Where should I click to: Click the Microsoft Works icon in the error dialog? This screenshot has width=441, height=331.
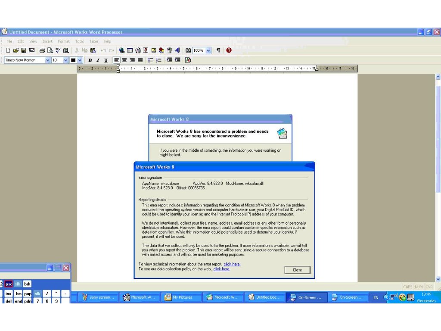coord(282,133)
